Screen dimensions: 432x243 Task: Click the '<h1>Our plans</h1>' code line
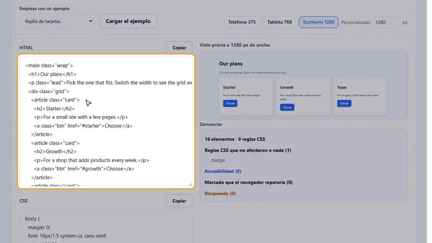click(52, 74)
